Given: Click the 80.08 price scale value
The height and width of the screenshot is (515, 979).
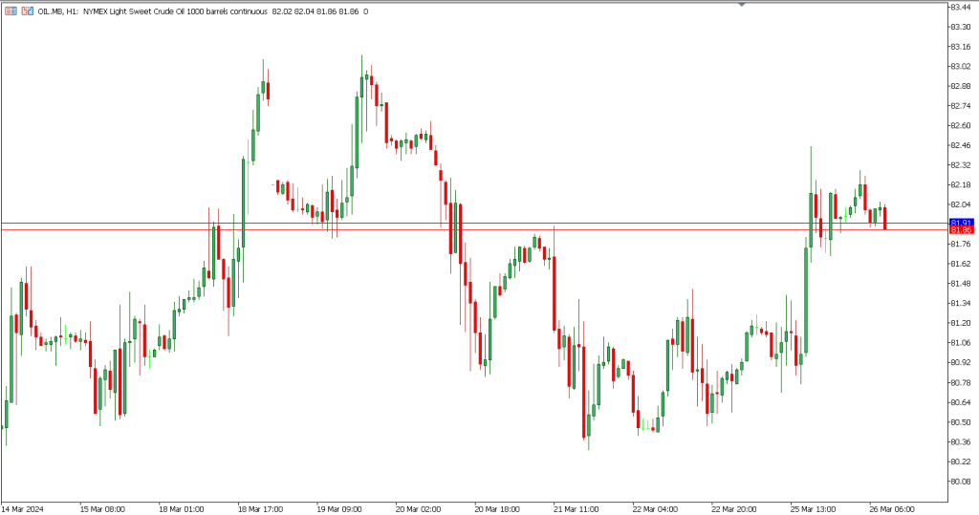Looking at the screenshot, I should tap(960, 482).
